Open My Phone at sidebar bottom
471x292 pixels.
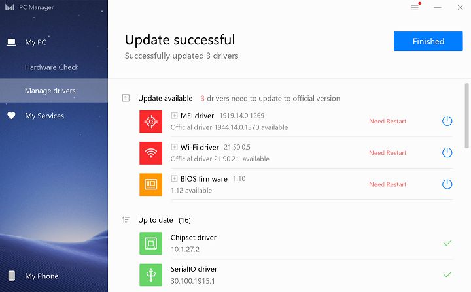point(42,276)
